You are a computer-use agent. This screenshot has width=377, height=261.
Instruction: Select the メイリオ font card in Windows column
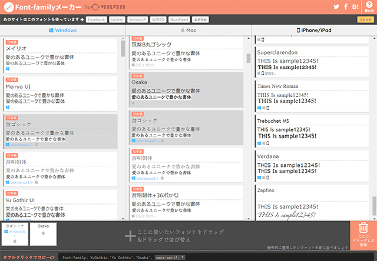tap(60, 56)
